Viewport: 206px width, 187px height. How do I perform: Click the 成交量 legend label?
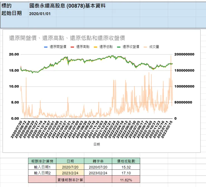coord(154,47)
